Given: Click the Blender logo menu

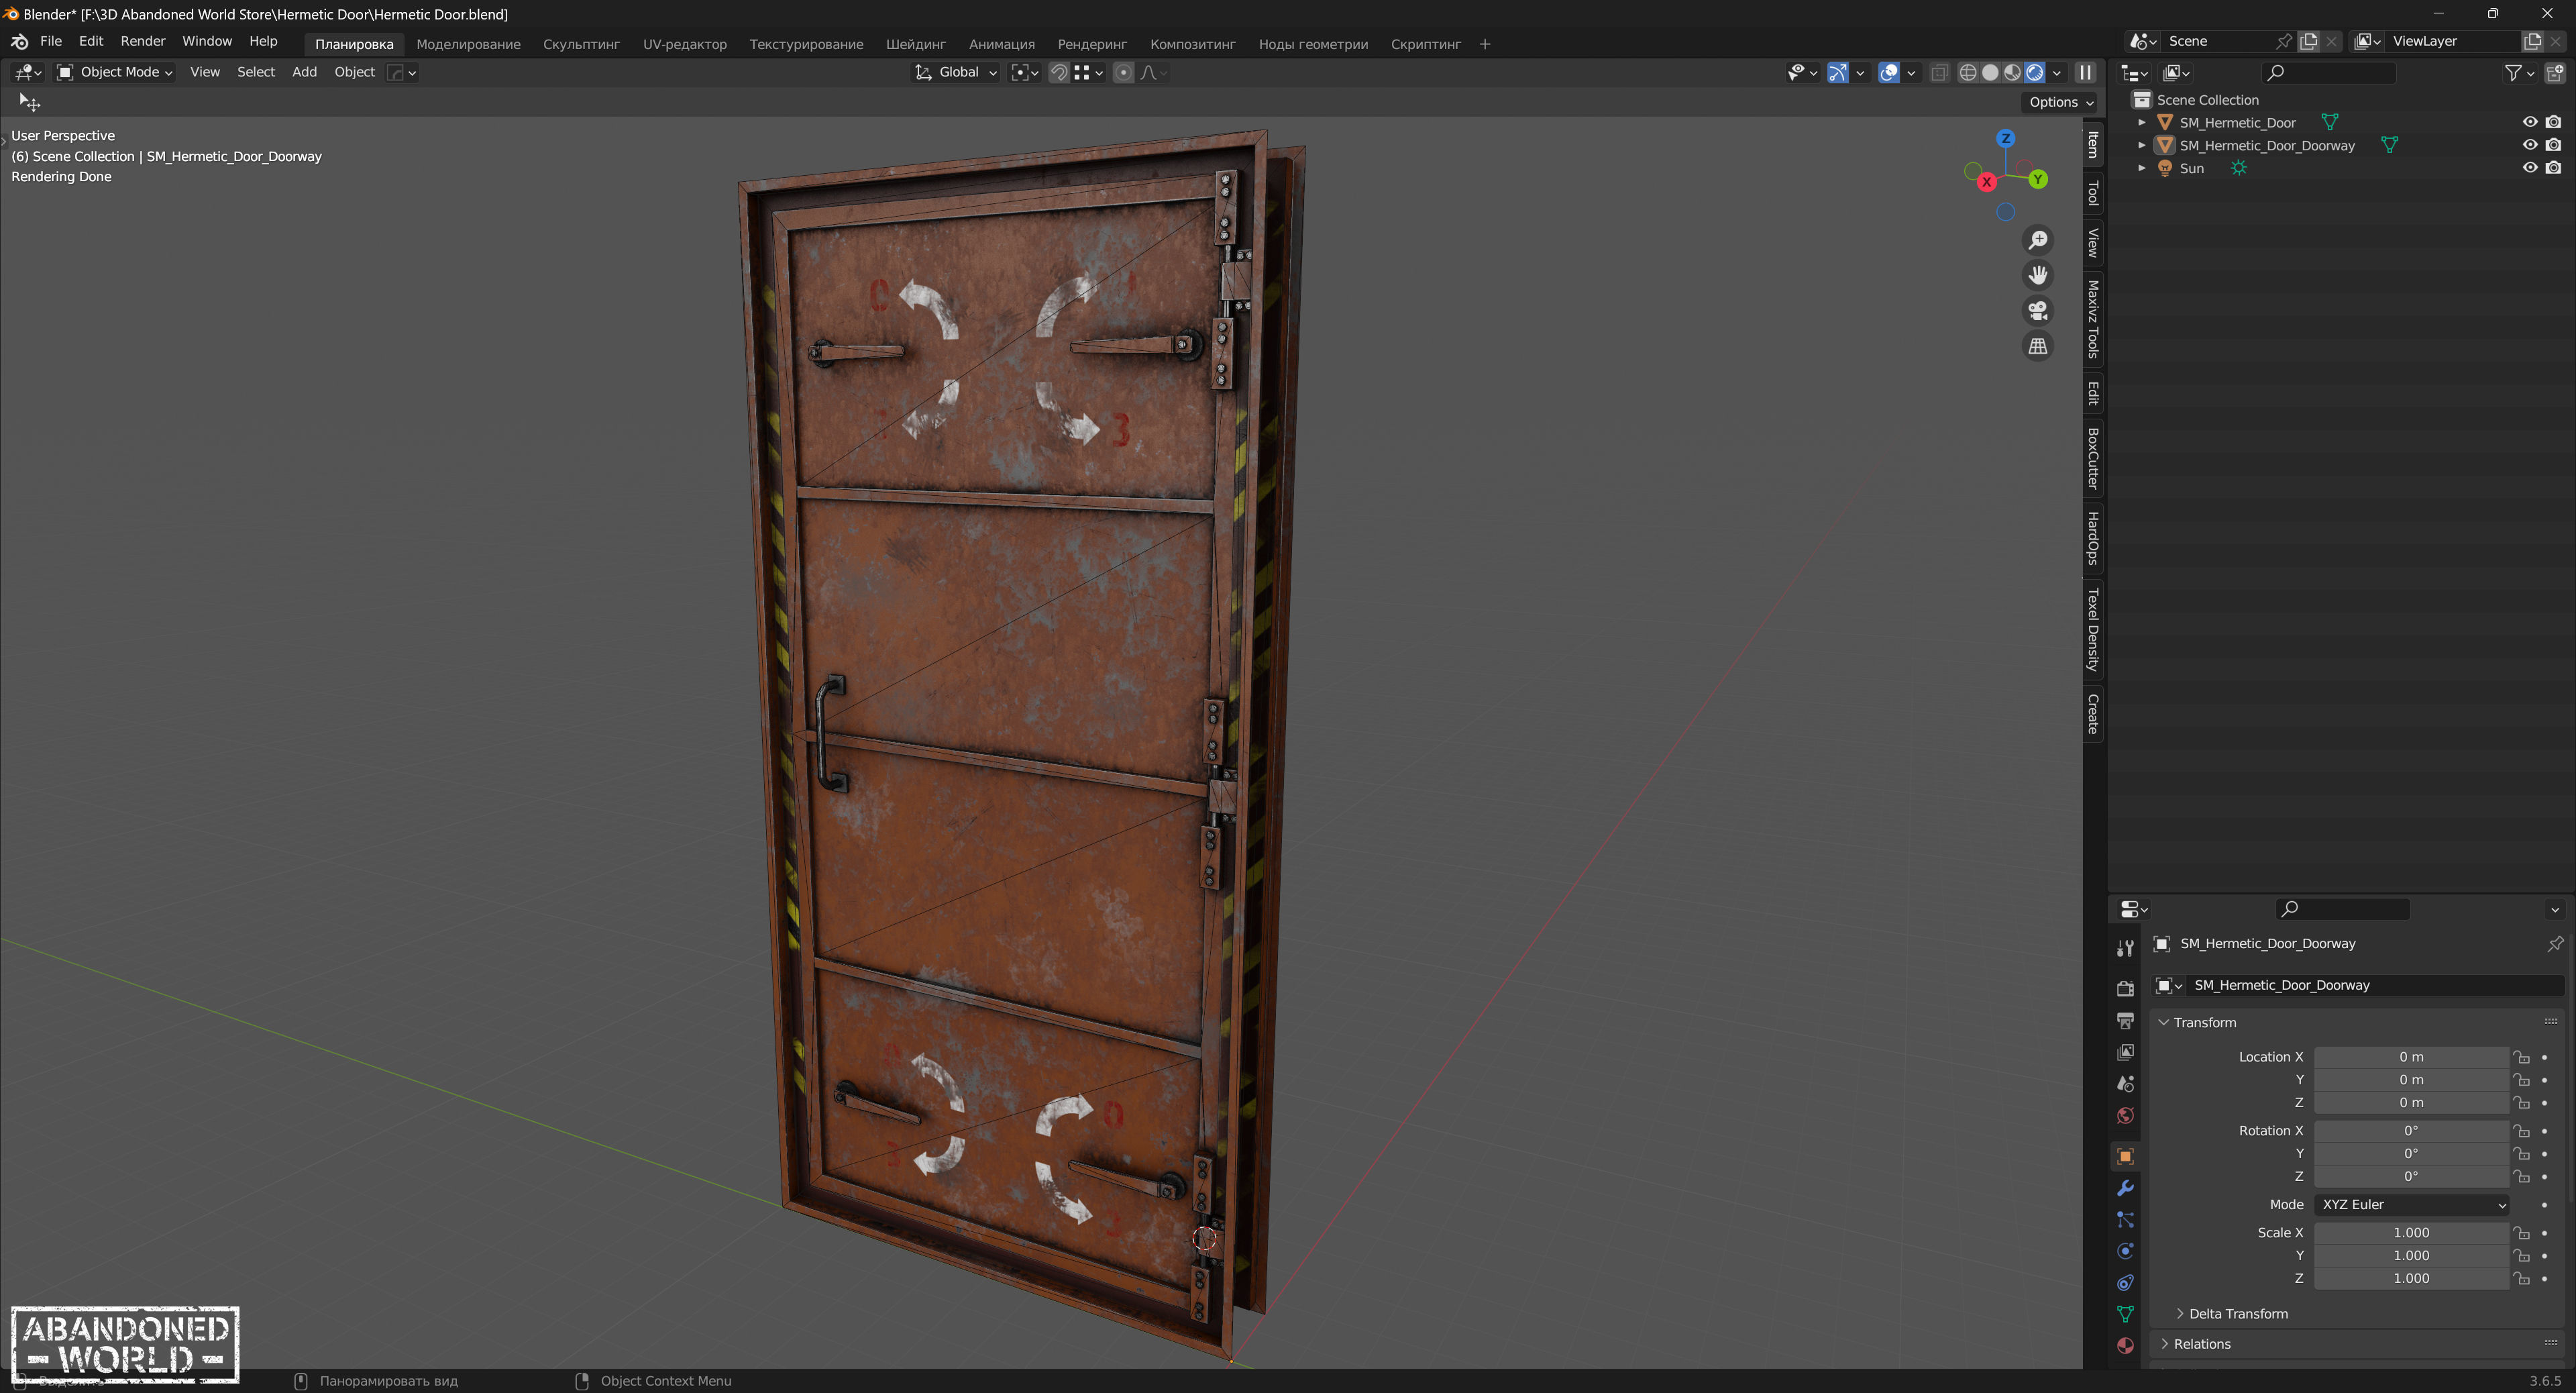Looking at the screenshot, I should 19,42.
